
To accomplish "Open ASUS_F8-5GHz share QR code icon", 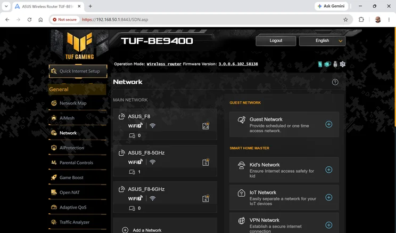I will 205,162.
